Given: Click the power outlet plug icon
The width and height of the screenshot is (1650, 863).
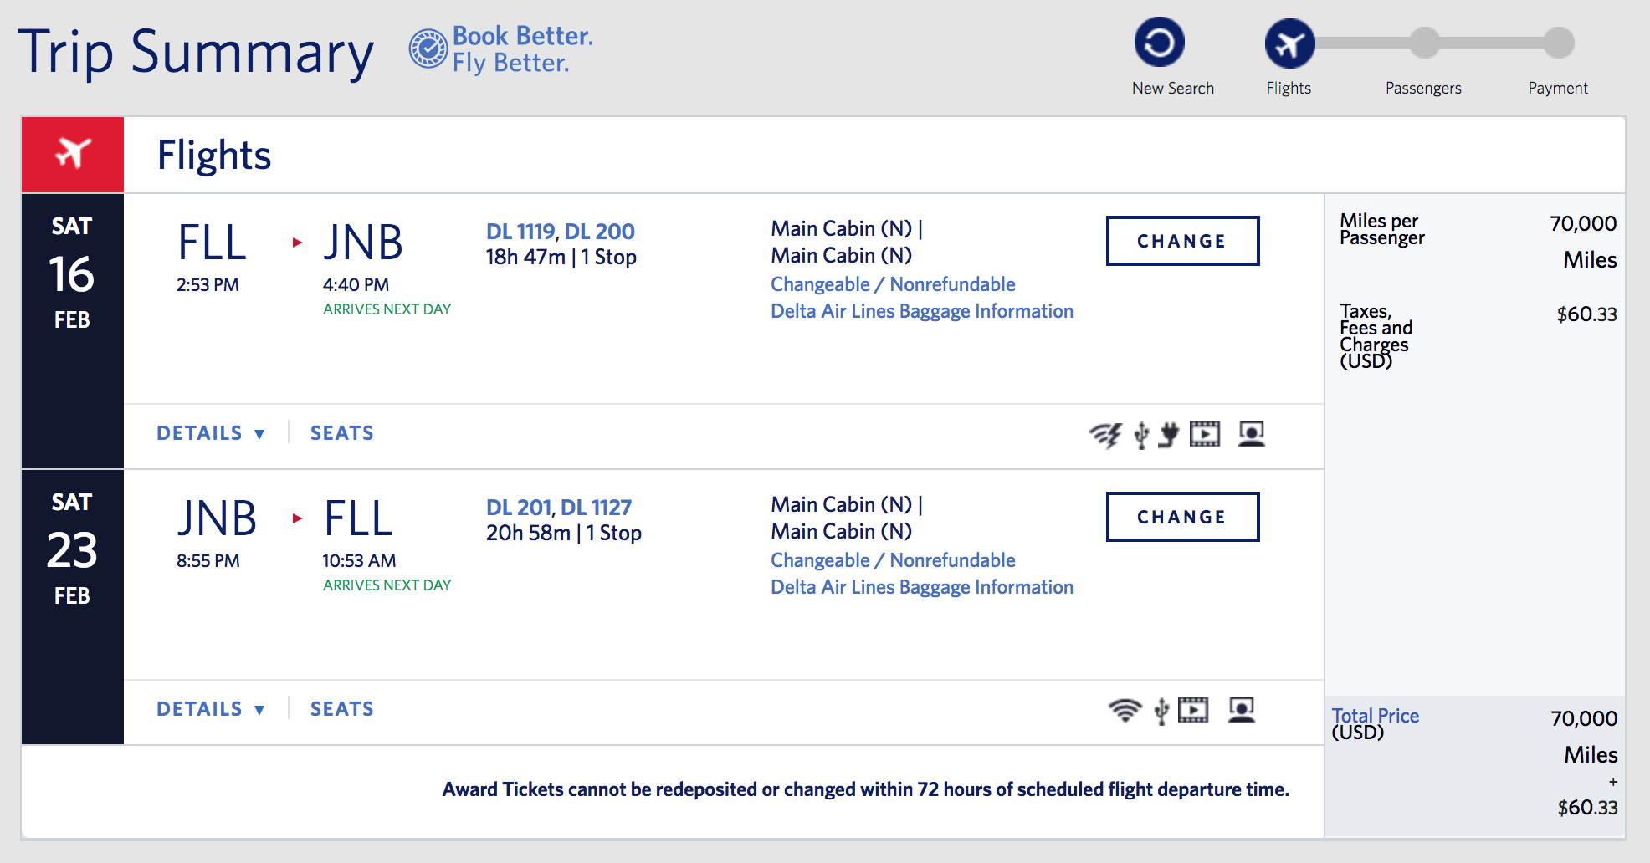Looking at the screenshot, I should [x=1169, y=435].
